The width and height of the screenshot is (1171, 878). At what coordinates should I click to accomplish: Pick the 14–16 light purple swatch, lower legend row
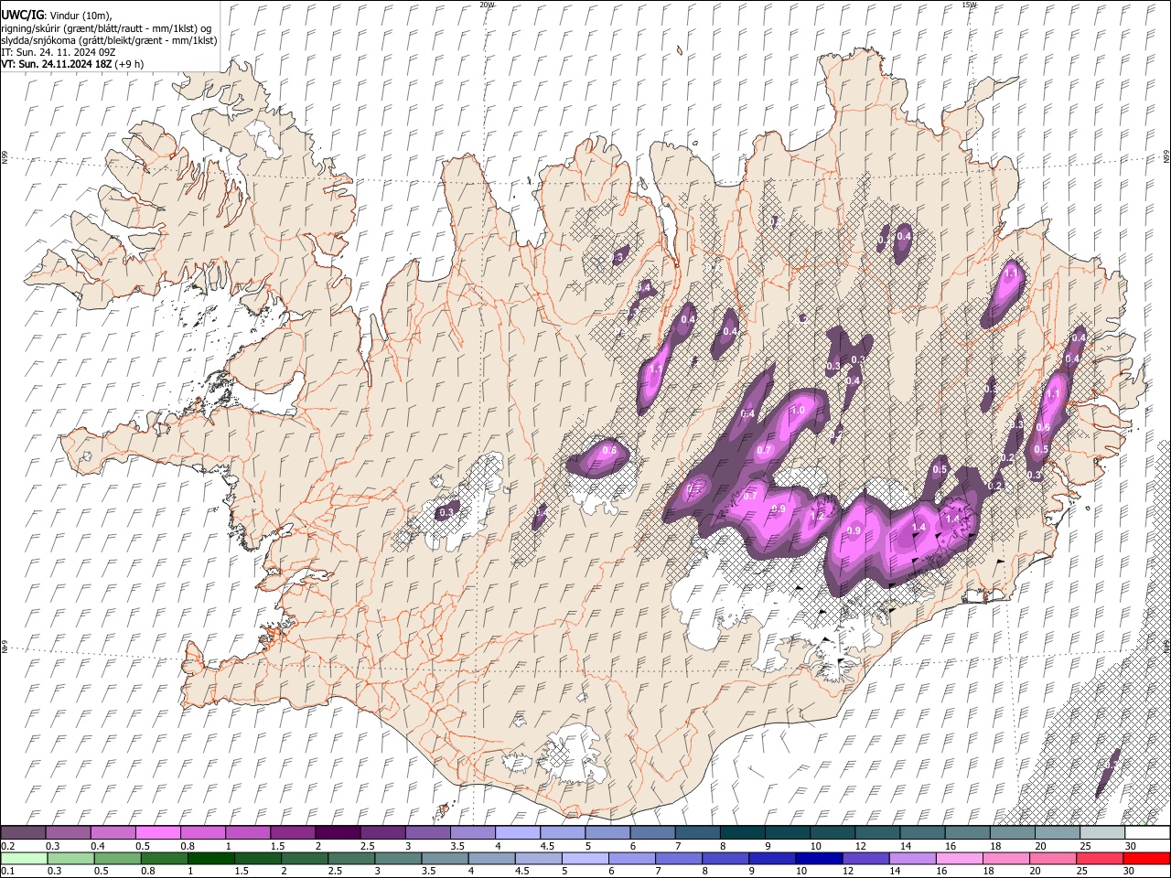point(912,858)
